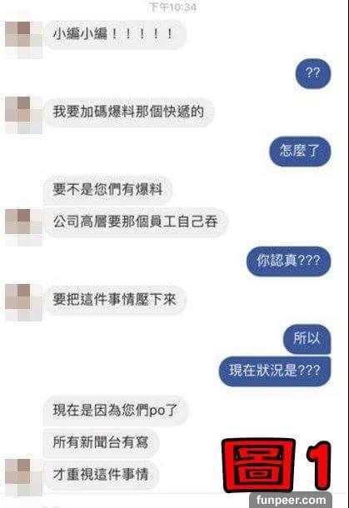
Task: Tap the 你認真??? sent bubble
Action: (x=288, y=261)
